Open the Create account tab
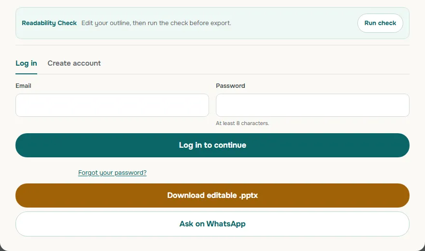 (74, 63)
